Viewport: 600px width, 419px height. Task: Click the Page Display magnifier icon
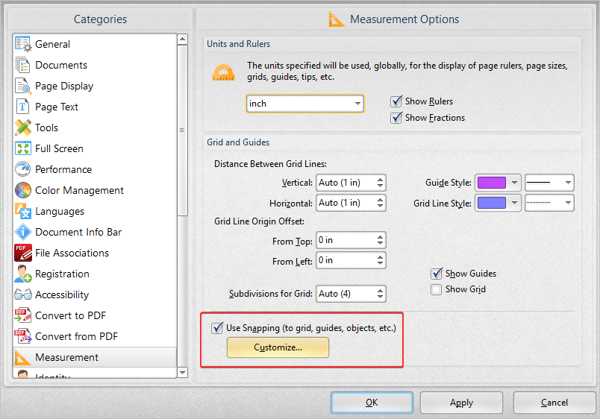23,86
